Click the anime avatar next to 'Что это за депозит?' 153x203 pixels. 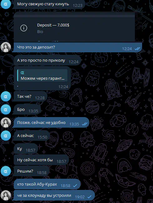click(x=6, y=47)
